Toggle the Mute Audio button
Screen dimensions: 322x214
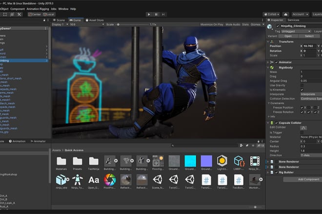pyautogui.click(x=233, y=24)
